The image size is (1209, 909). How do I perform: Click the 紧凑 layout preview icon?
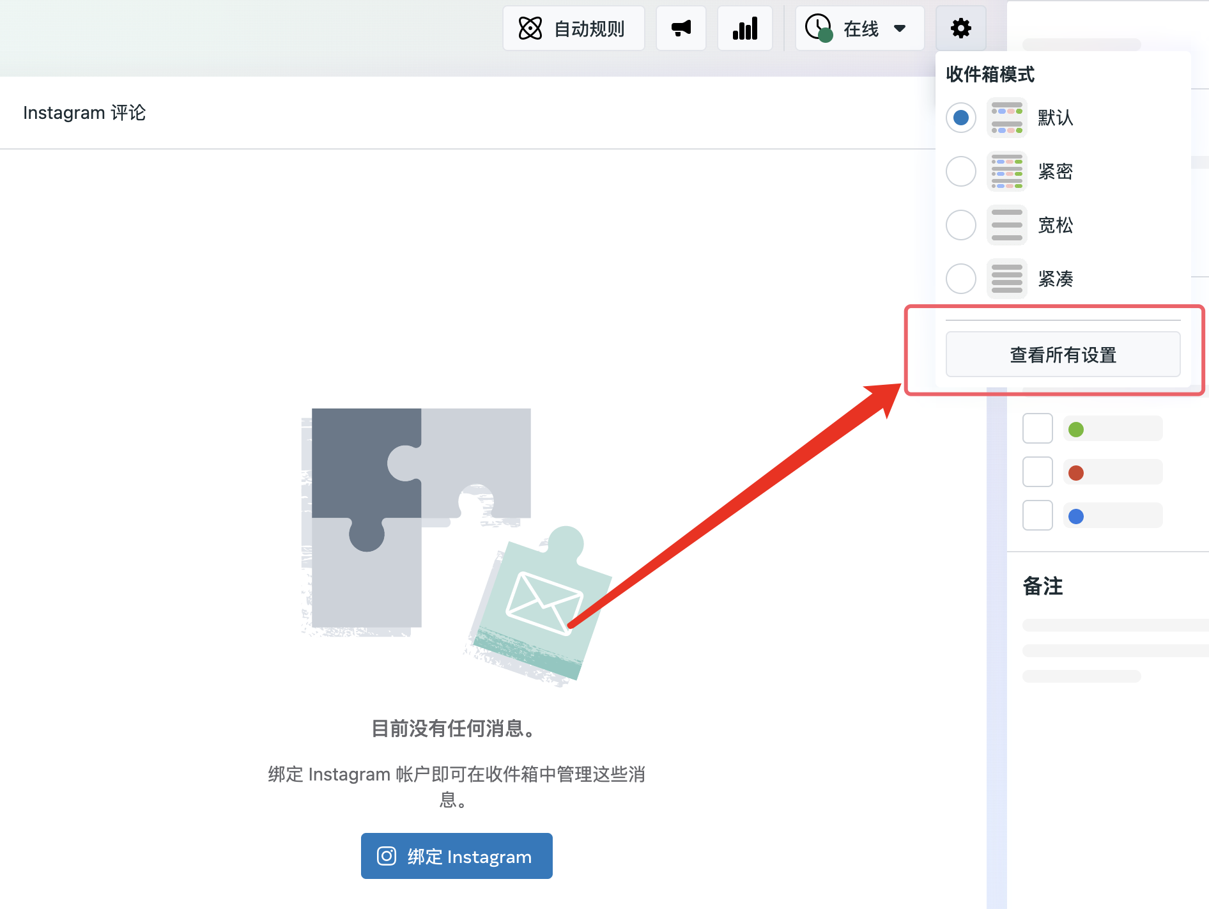click(1007, 279)
